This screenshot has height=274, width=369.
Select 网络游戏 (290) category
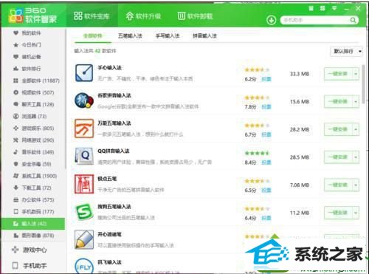click(33, 140)
